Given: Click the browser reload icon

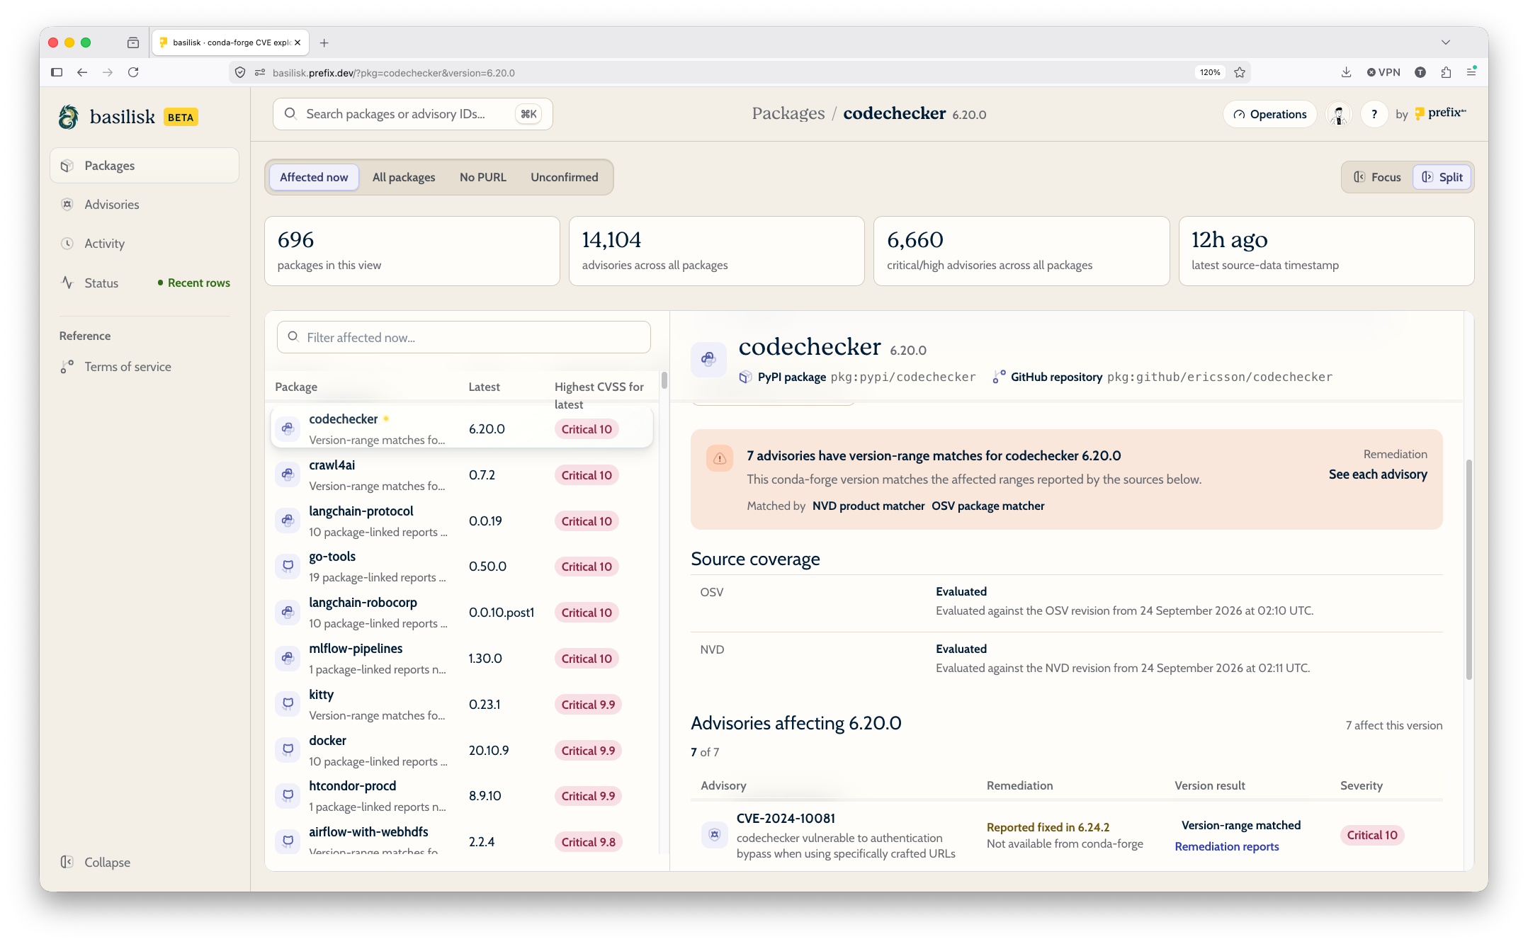Looking at the screenshot, I should [x=133, y=72].
